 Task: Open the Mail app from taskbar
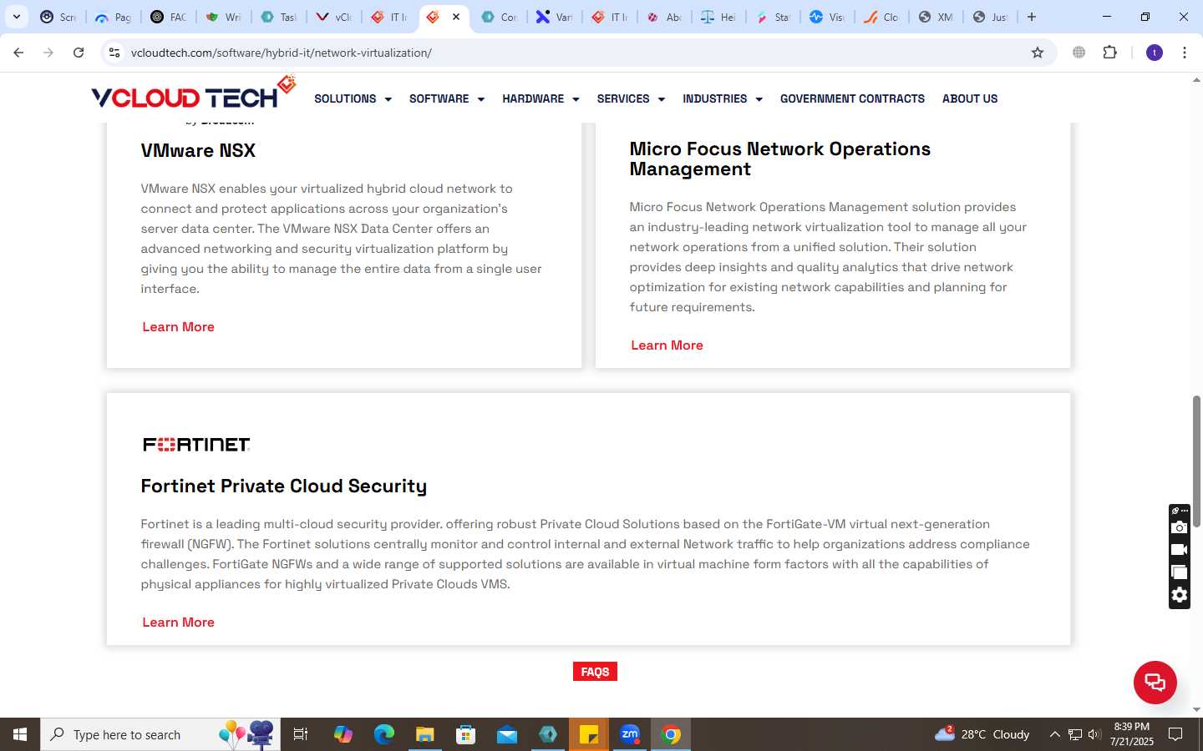click(x=507, y=734)
